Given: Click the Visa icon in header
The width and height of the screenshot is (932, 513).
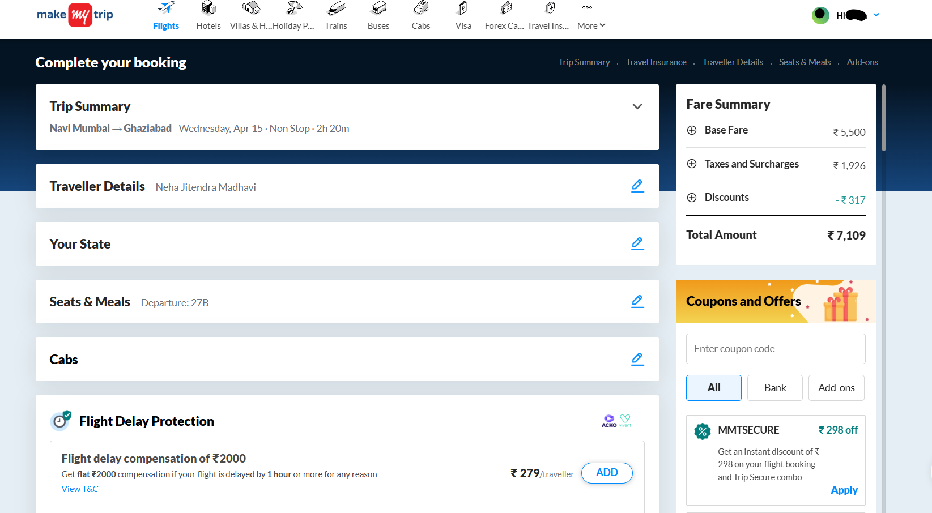Looking at the screenshot, I should [x=463, y=8].
